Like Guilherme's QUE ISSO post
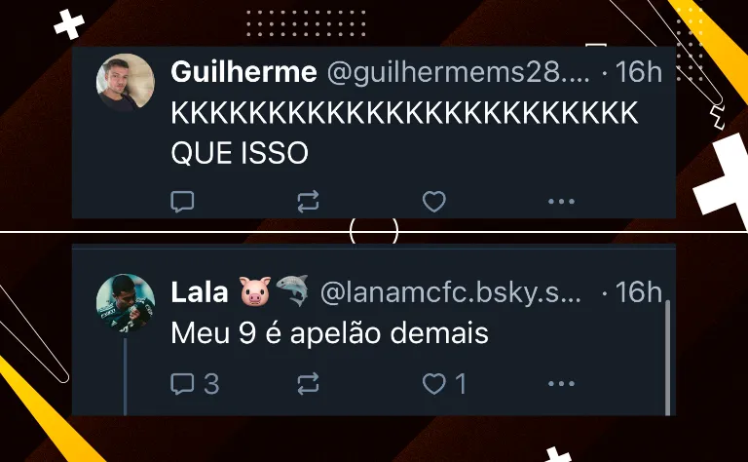 [434, 202]
